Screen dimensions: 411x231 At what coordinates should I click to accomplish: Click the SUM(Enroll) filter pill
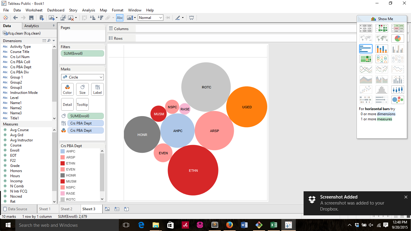pos(82,54)
